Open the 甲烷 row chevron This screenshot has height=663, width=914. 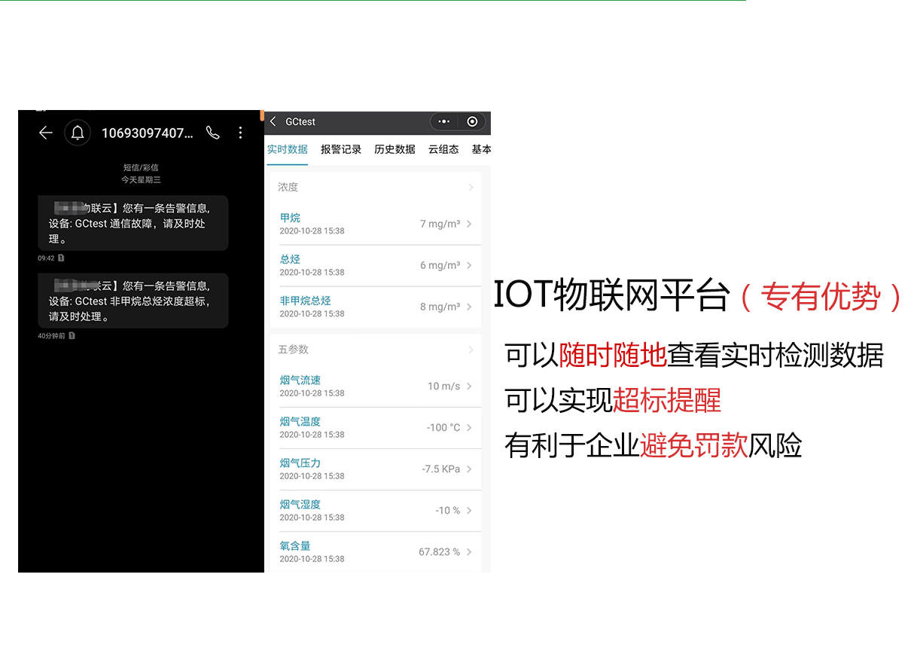[x=469, y=224]
